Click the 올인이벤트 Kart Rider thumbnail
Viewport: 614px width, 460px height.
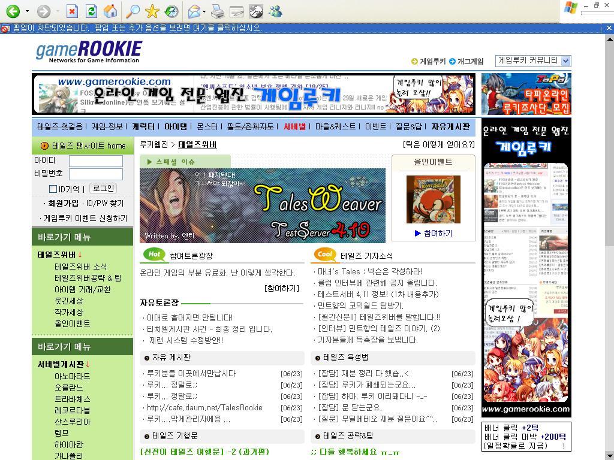(x=433, y=199)
